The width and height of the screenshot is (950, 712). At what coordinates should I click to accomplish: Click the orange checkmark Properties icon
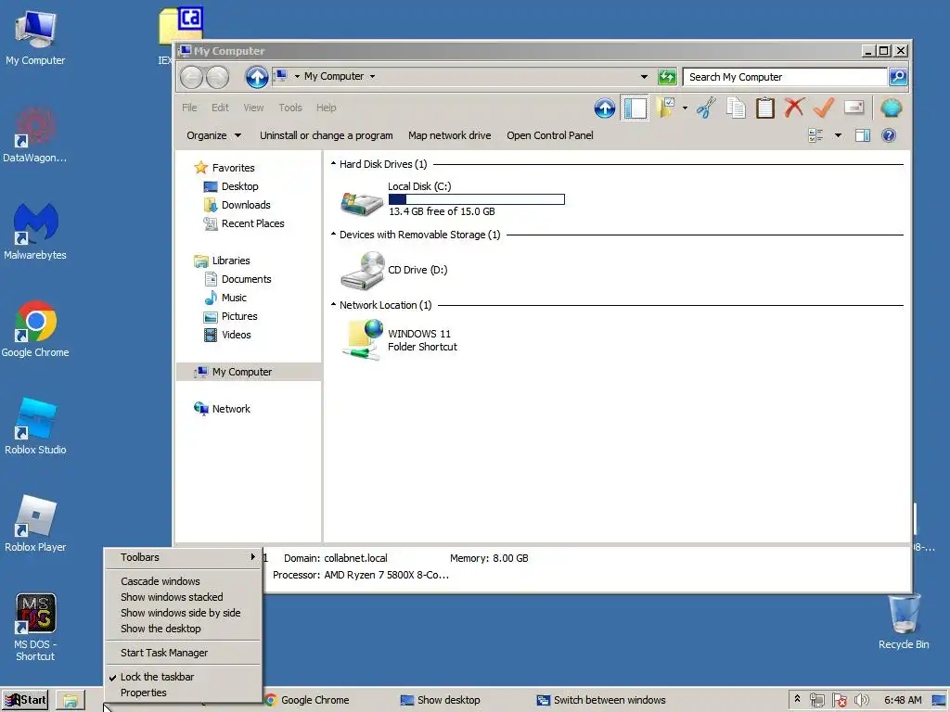coord(824,108)
